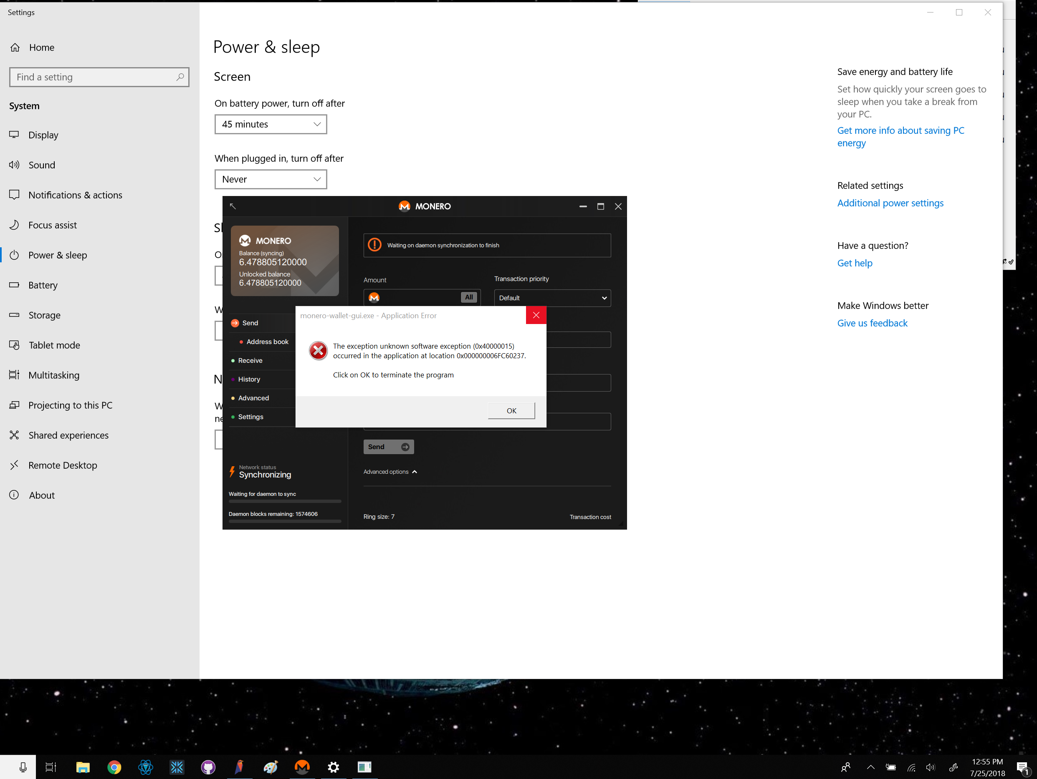This screenshot has width=1037, height=779.
Task: Click the red error icon in the dialog
Action: [x=318, y=350]
